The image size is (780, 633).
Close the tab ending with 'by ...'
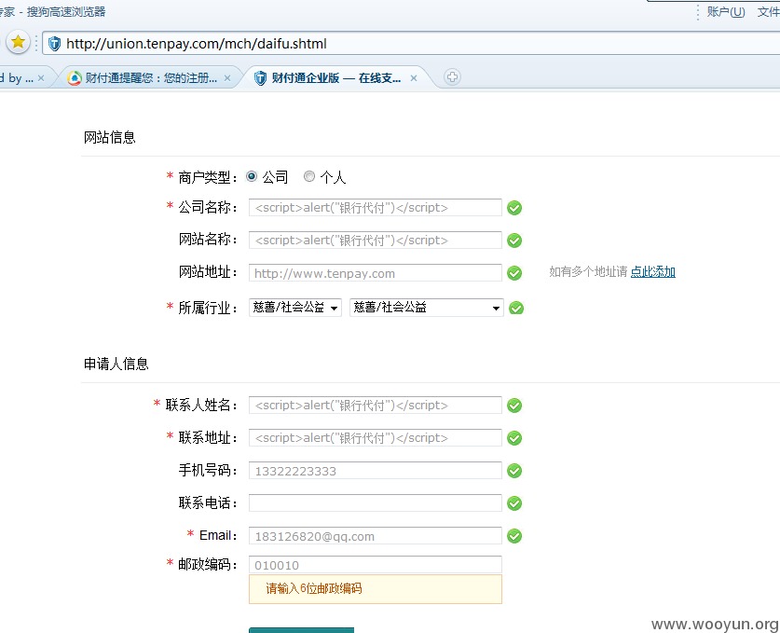(41, 78)
